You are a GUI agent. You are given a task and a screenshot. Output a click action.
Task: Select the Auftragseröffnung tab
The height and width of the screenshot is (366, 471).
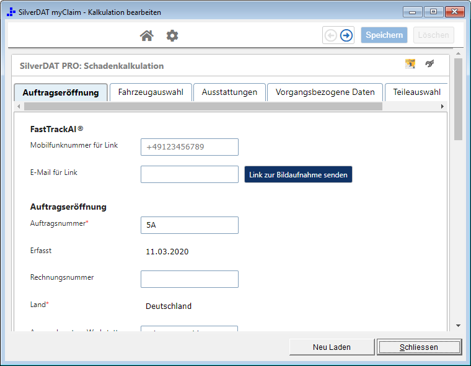tap(61, 92)
